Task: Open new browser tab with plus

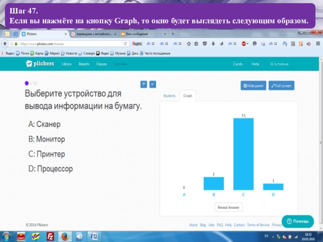Action: 173,34
